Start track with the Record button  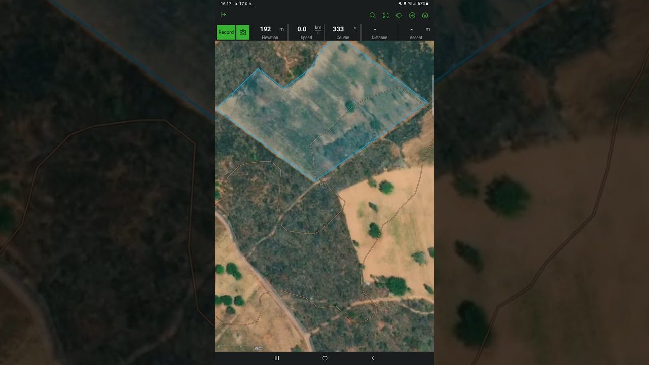point(226,32)
